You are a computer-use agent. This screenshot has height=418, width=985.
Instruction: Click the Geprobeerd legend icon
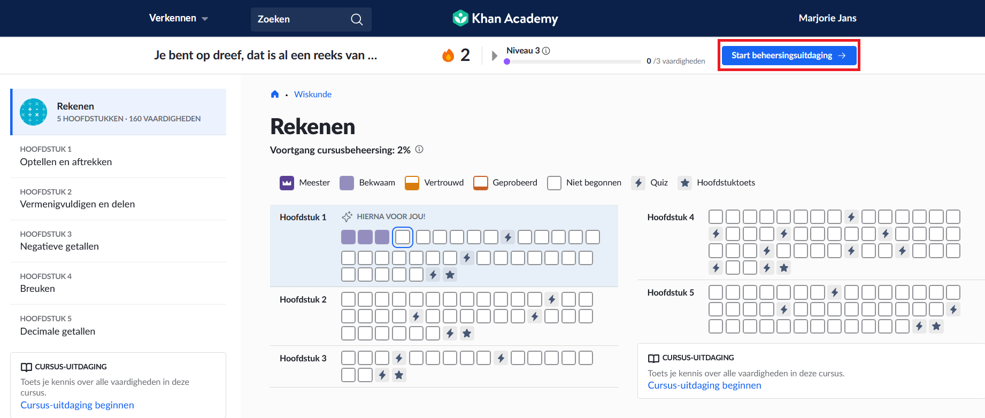[481, 183]
